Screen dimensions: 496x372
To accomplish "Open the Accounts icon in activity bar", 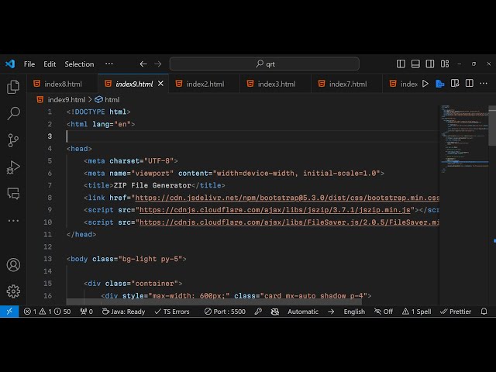I will 13,265.
